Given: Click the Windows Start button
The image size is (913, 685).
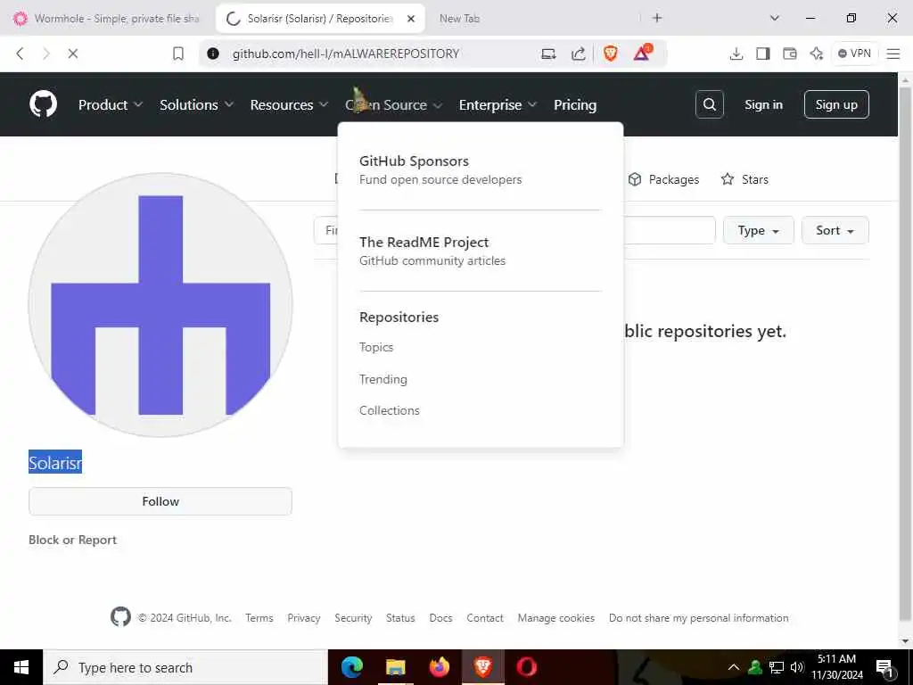Looking at the screenshot, I should (x=21, y=667).
